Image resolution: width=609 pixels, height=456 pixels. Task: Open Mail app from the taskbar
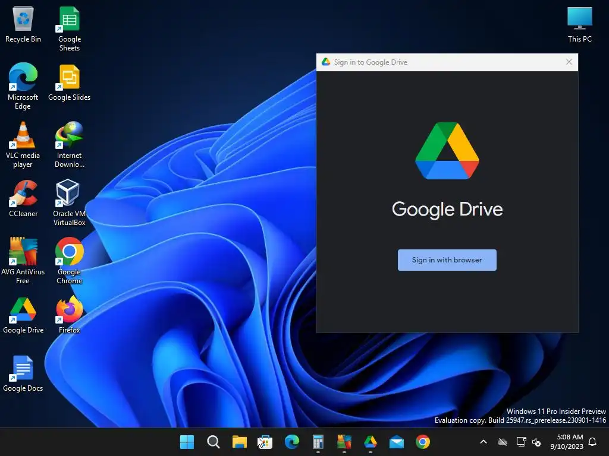(397, 442)
